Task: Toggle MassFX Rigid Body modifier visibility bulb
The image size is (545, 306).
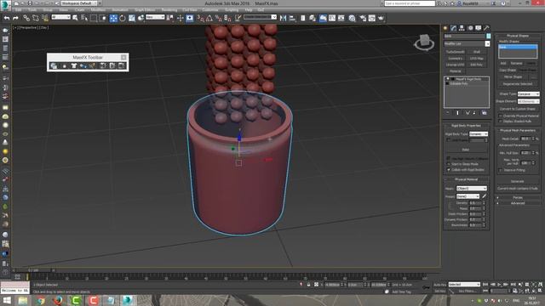Action: (x=448, y=79)
